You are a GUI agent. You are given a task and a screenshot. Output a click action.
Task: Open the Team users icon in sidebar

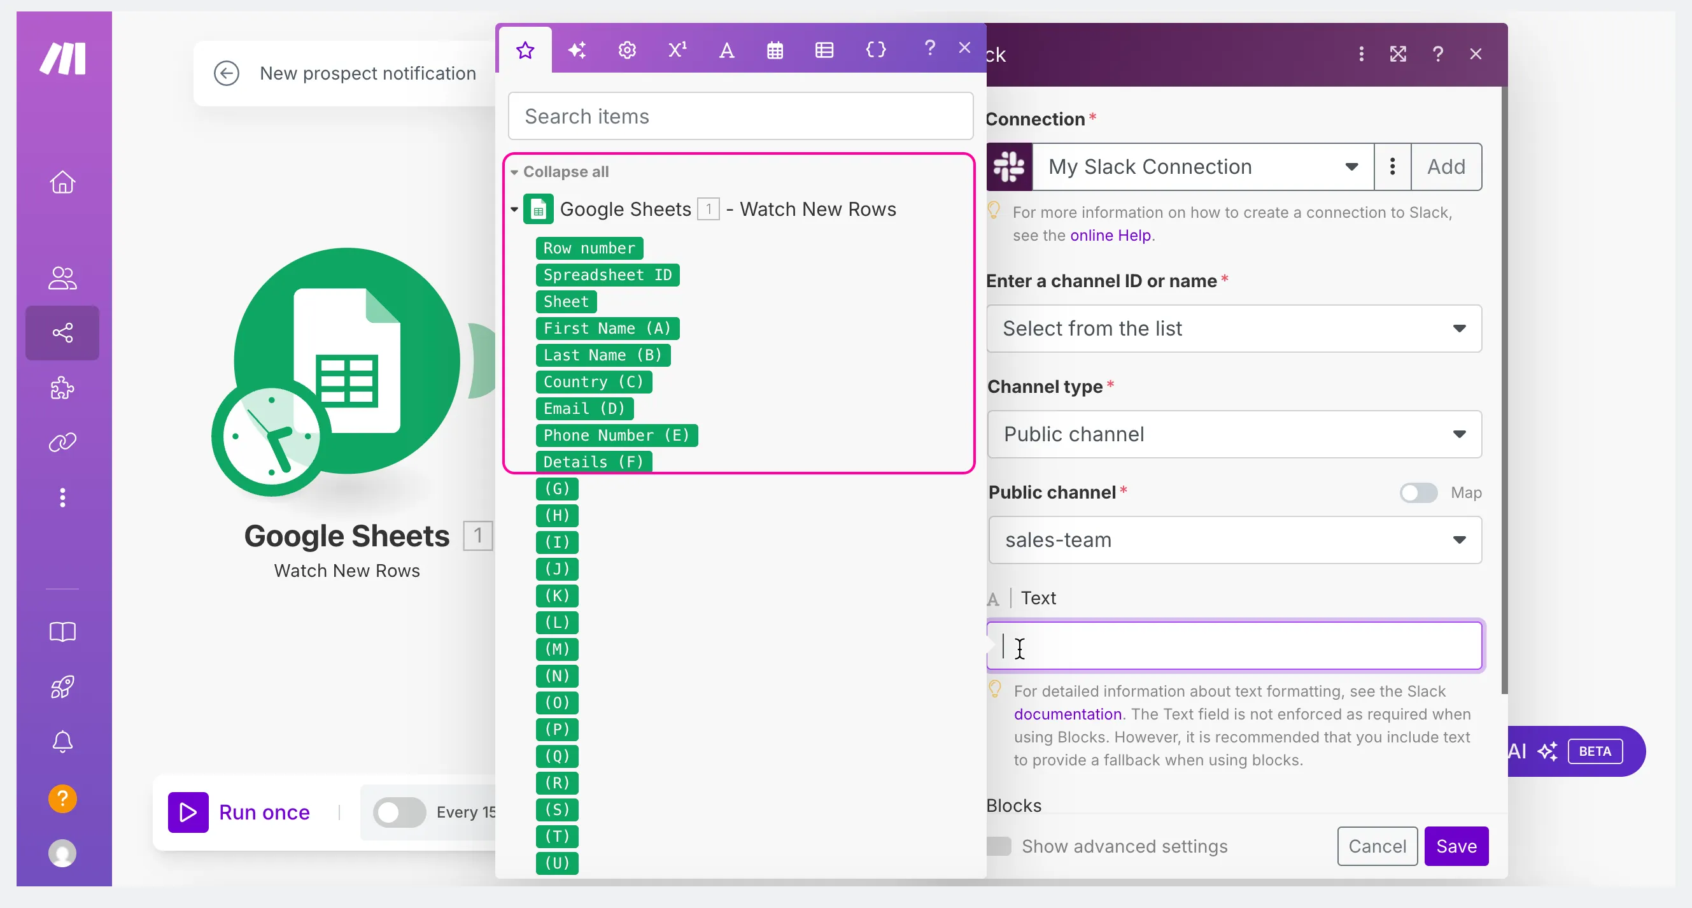tap(62, 278)
